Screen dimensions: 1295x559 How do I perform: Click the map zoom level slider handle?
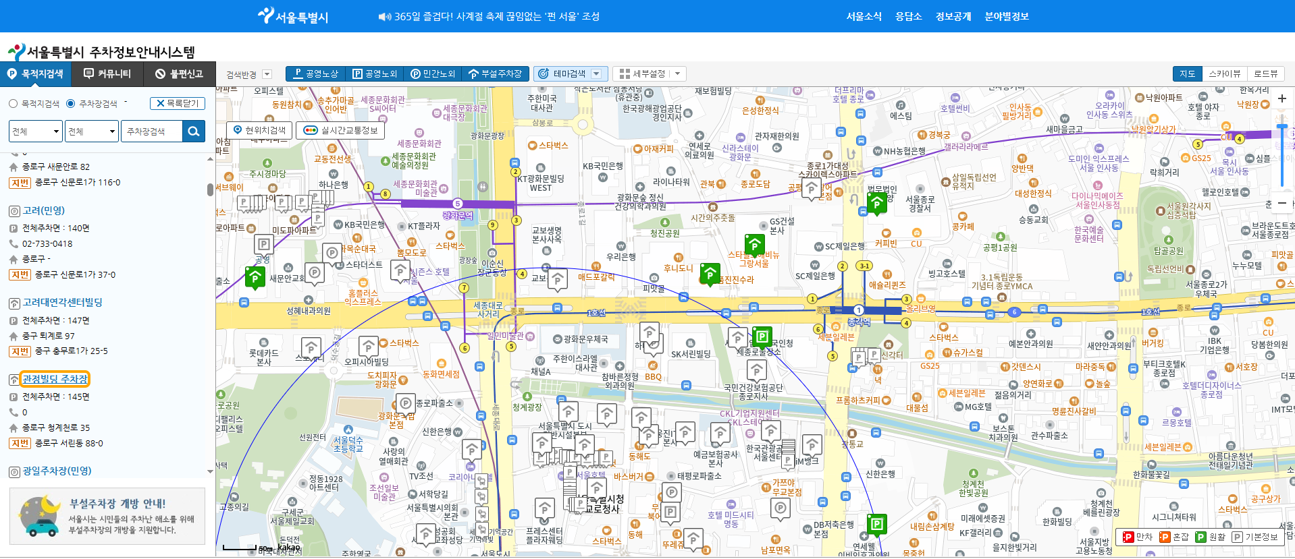[x=1281, y=126]
